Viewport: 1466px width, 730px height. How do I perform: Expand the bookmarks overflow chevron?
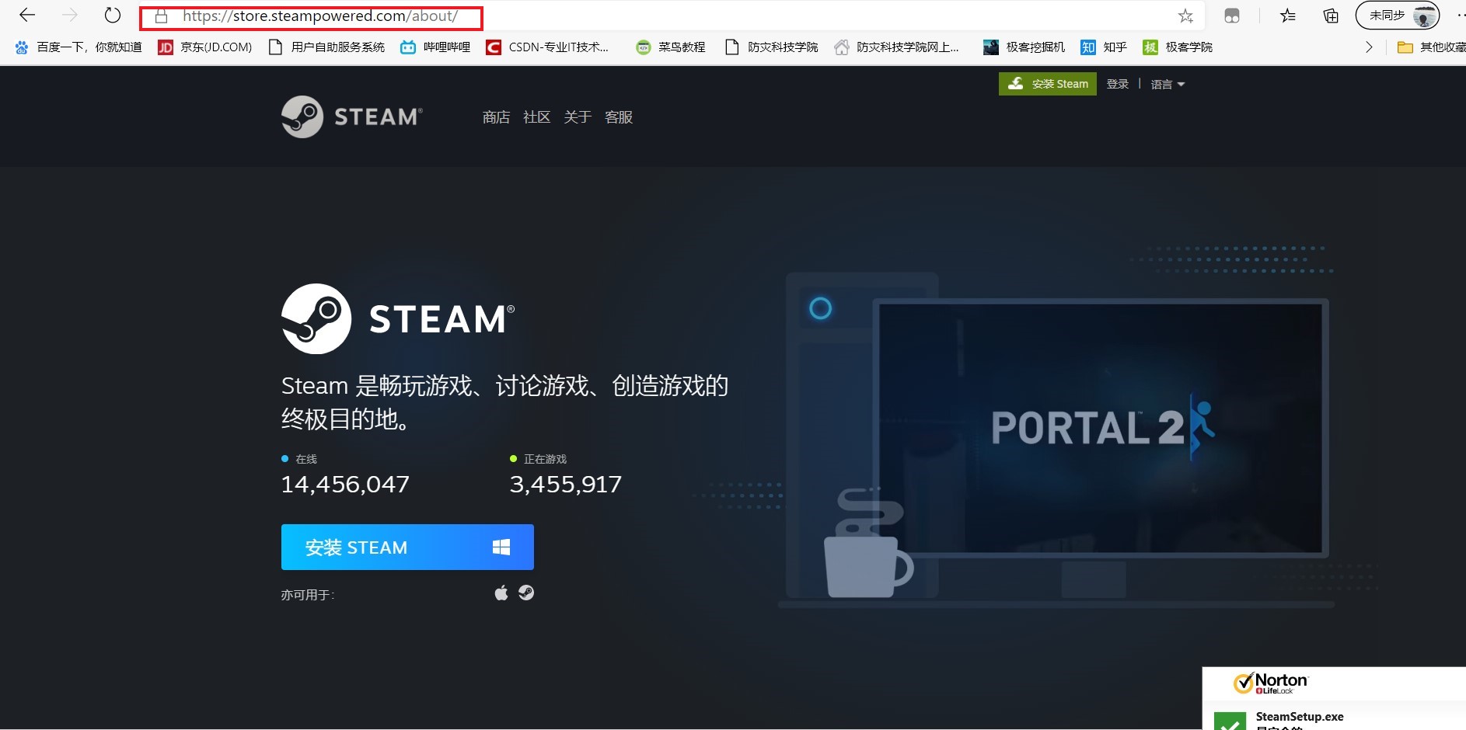tap(1369, 47)
